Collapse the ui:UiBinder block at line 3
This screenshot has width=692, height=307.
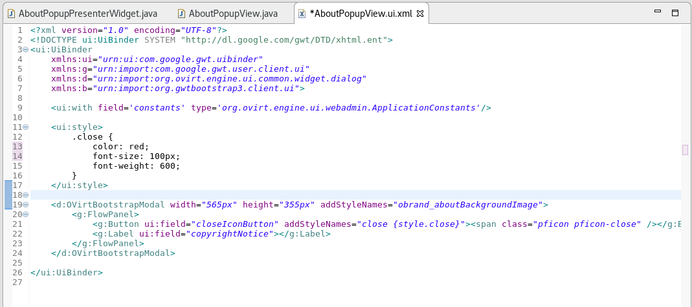click(x=25, y=50)
